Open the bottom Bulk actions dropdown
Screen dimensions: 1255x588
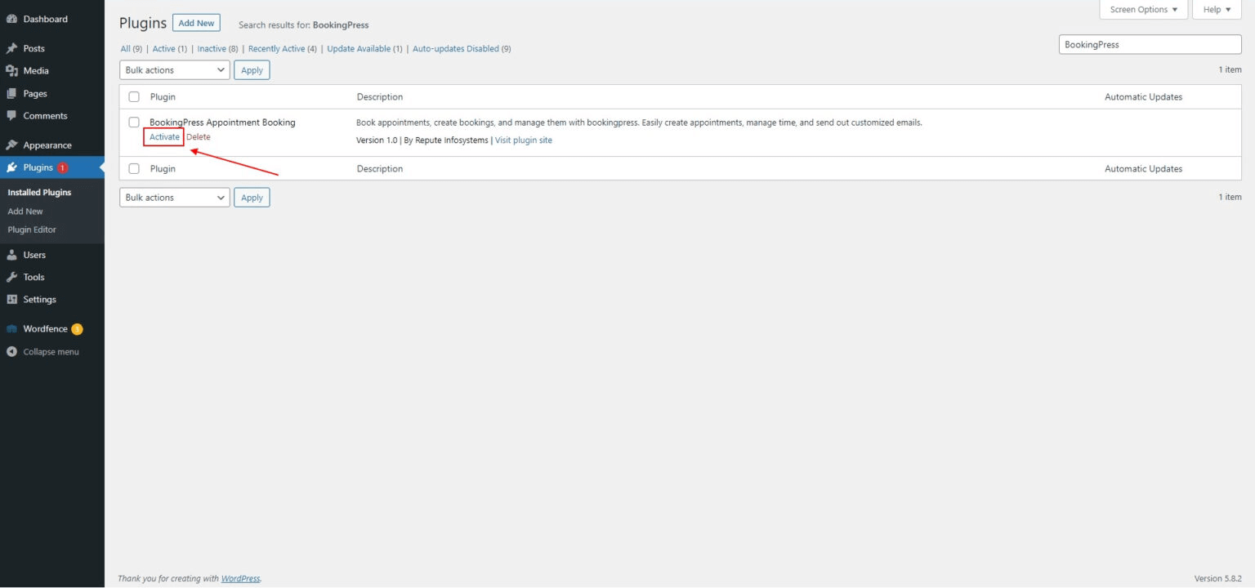coord(175,198)
